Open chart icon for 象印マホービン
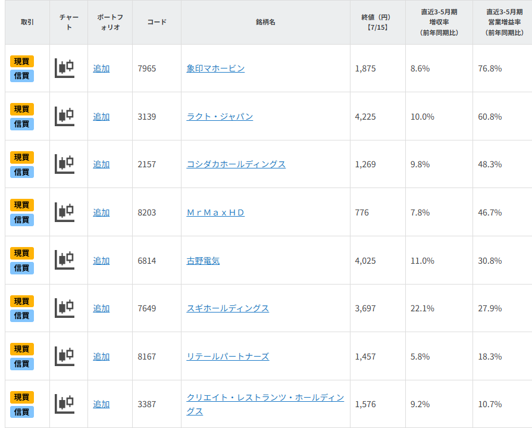532x428 pixels. [x=64, y=68]
